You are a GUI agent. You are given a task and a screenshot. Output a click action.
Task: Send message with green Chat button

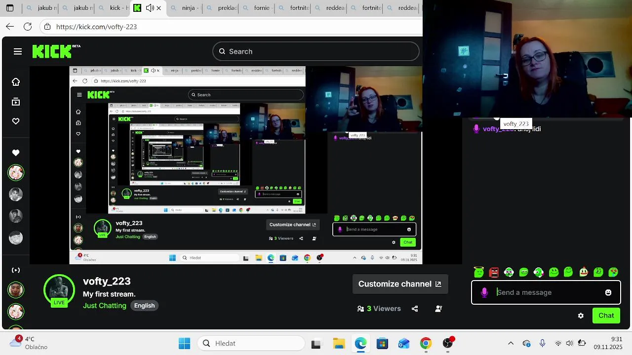click(606, 316)
